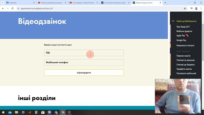Click the 'Відеодзвінок' page heading

tap(42, 21)
